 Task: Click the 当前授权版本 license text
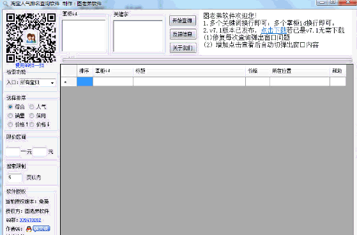(27, 202)
